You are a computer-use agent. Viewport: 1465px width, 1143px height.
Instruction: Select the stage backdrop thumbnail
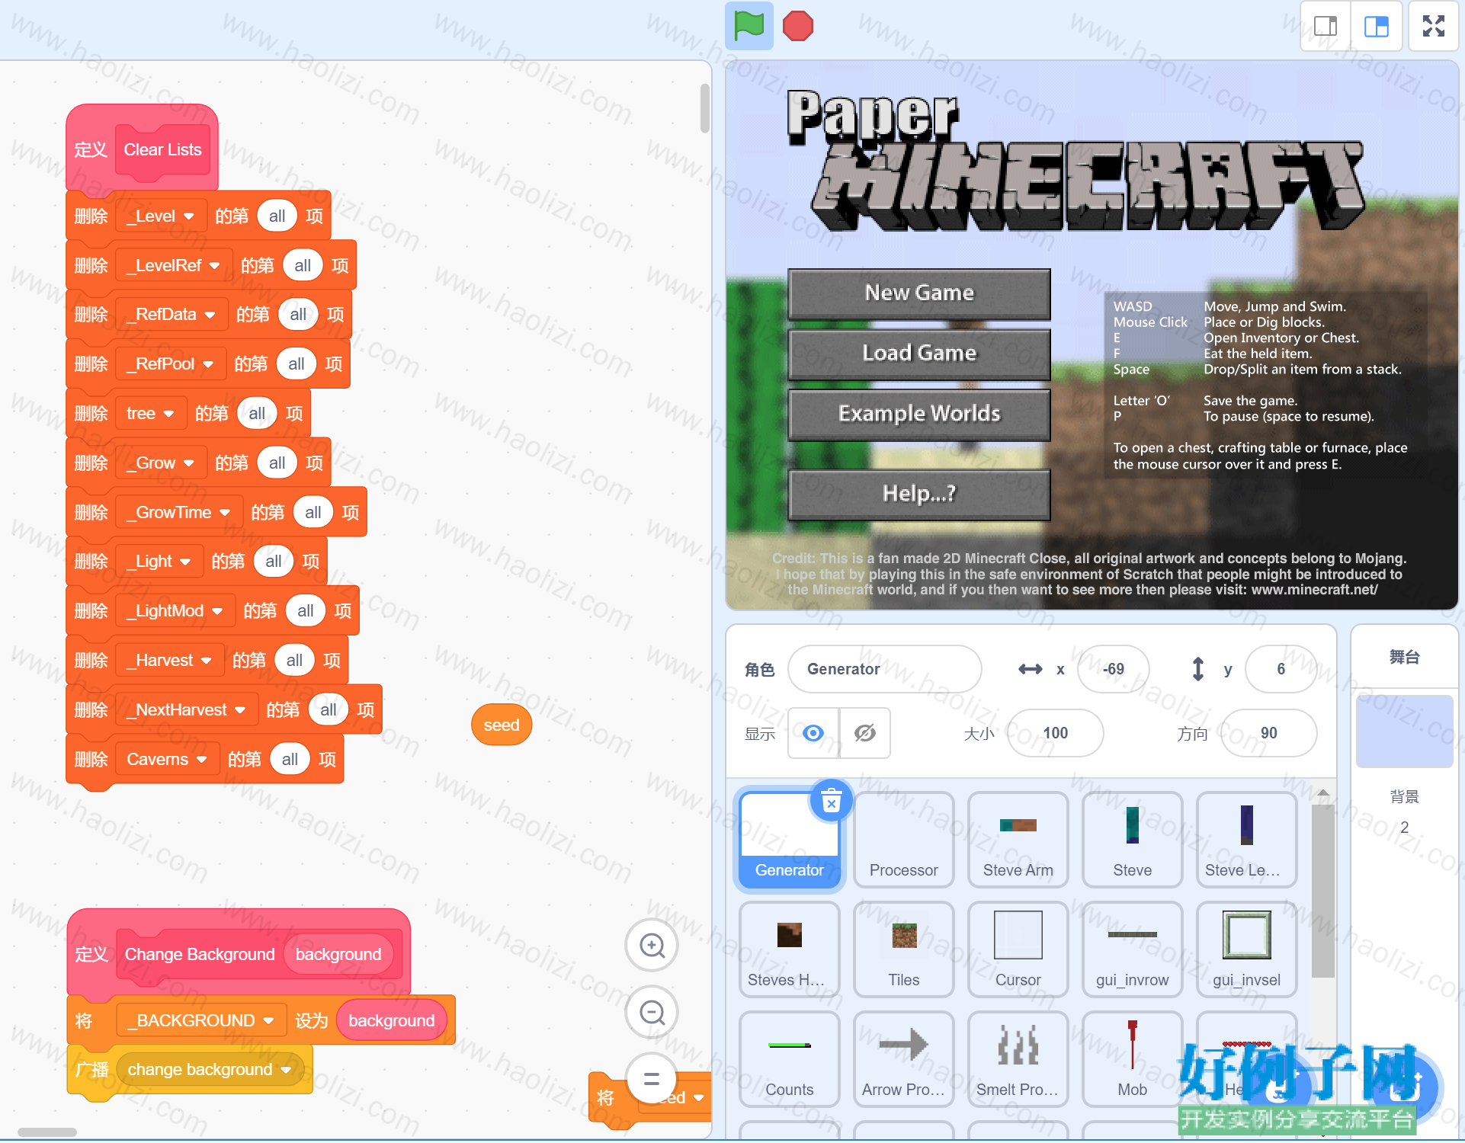click(1404, 731)
